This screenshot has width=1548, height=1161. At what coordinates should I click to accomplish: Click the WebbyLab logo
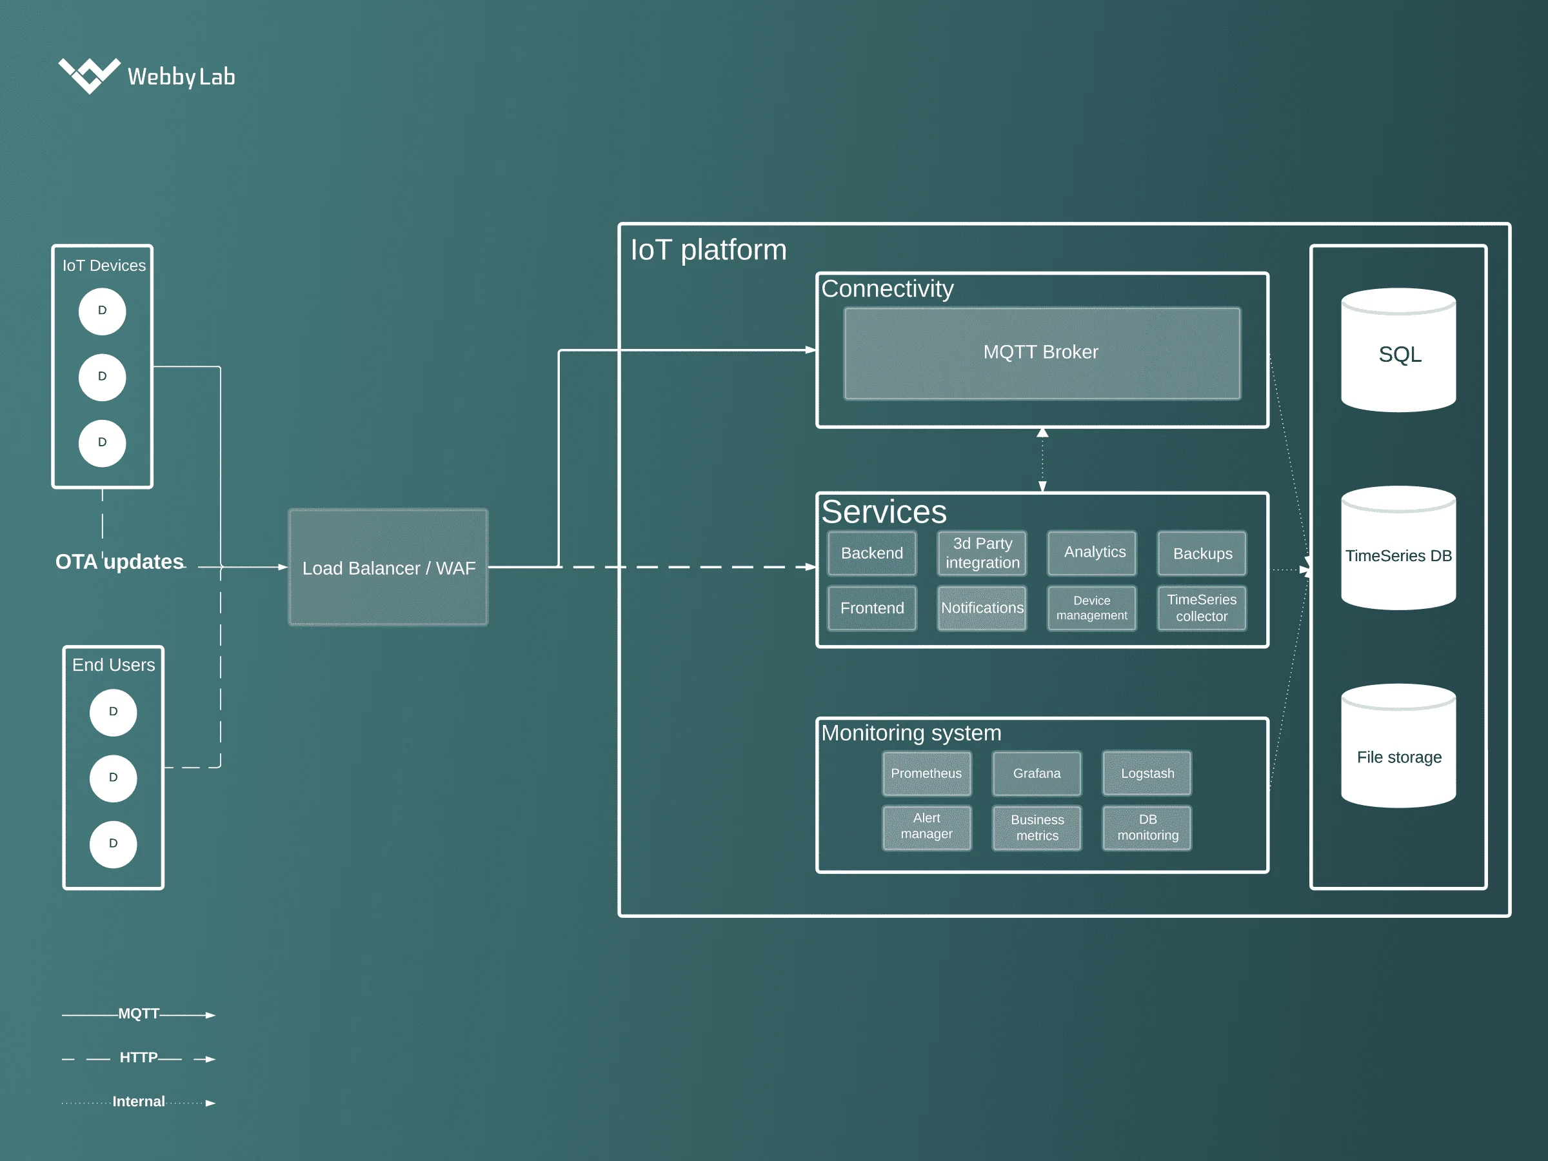tap(146, 75)
